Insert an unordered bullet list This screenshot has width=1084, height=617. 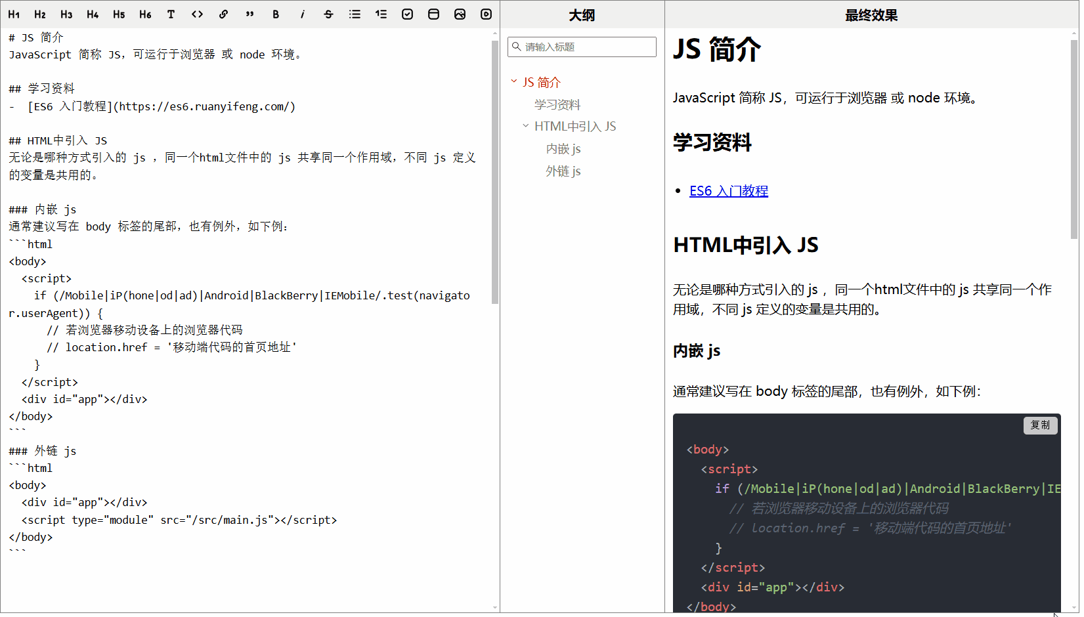click(355, 14)
